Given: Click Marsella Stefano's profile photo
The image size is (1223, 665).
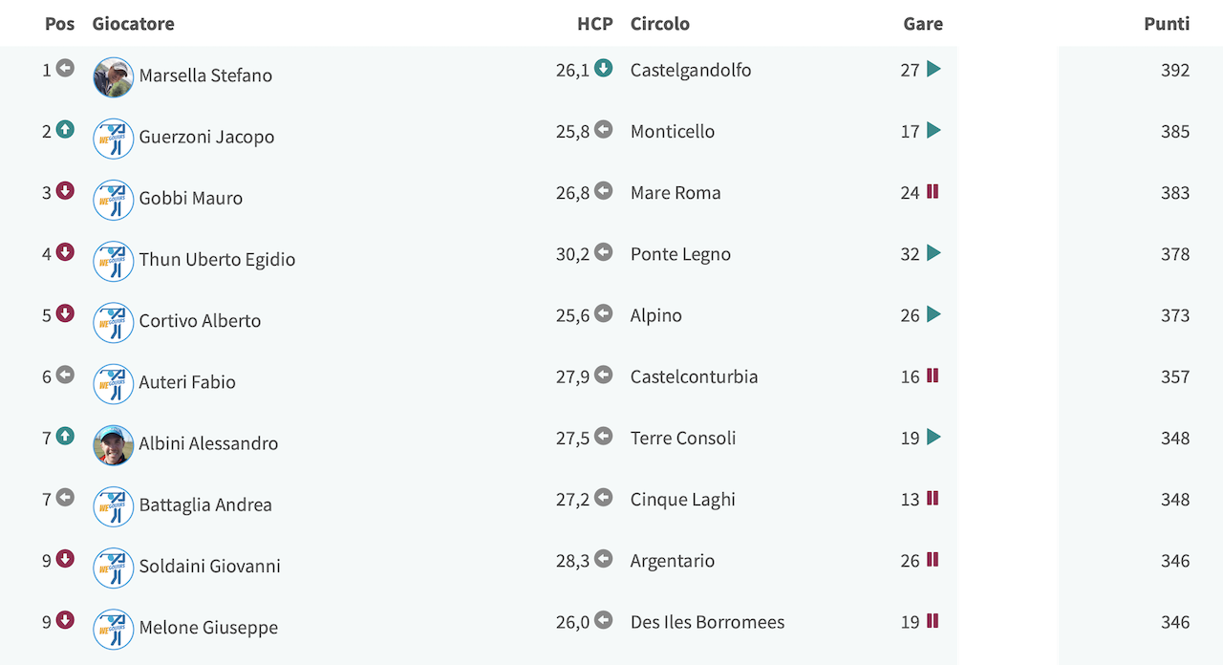Looking at the screenshot, I should (x=114, y=77).
